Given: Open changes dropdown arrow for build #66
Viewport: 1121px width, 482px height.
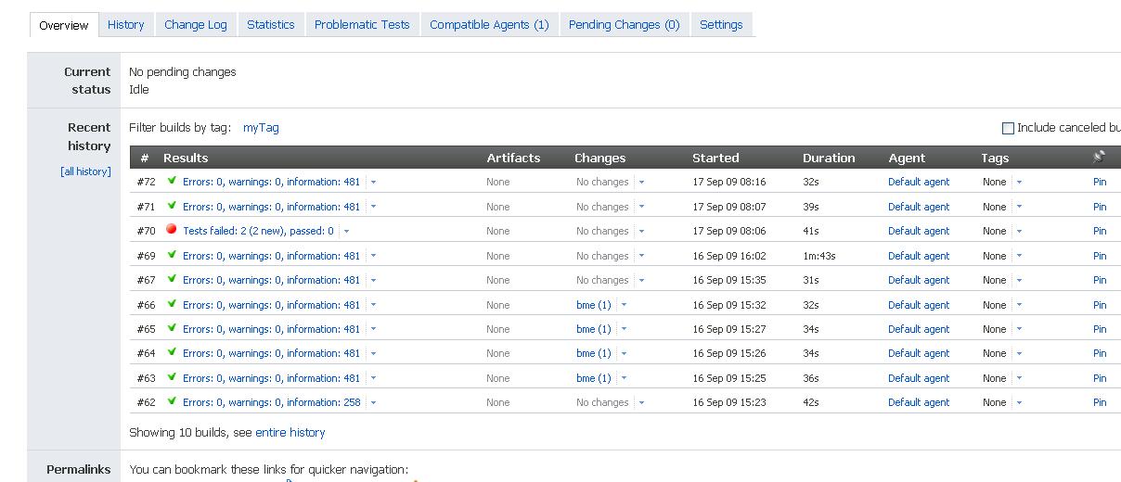Looking at the screenshot, I should pos(624,305).
